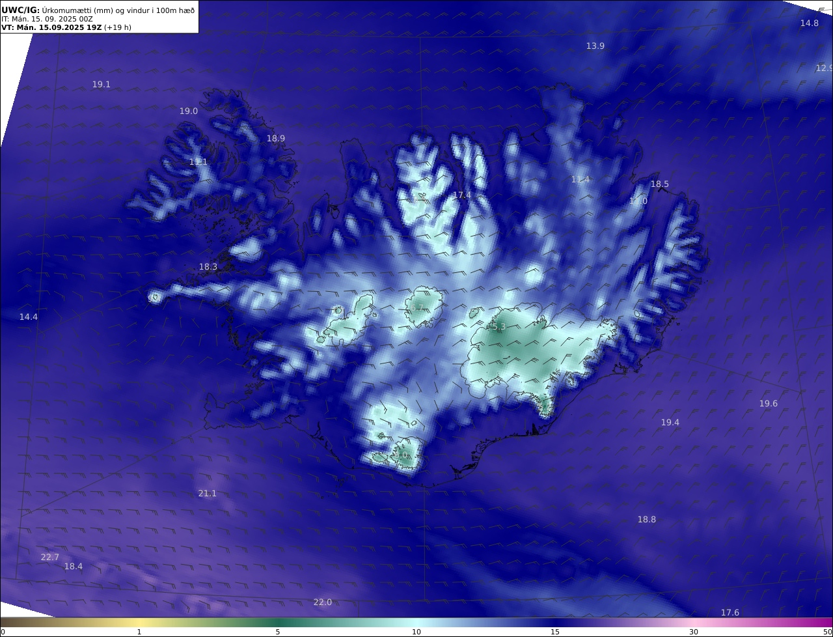
Task: Select the 13.9 value label
Action: click(x=595, y=46)
